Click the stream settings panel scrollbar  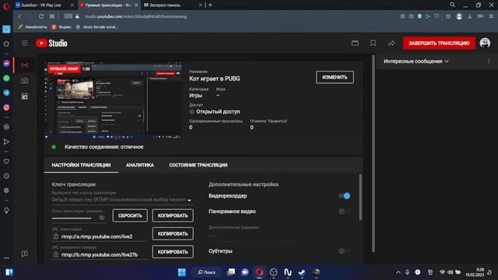360,197
